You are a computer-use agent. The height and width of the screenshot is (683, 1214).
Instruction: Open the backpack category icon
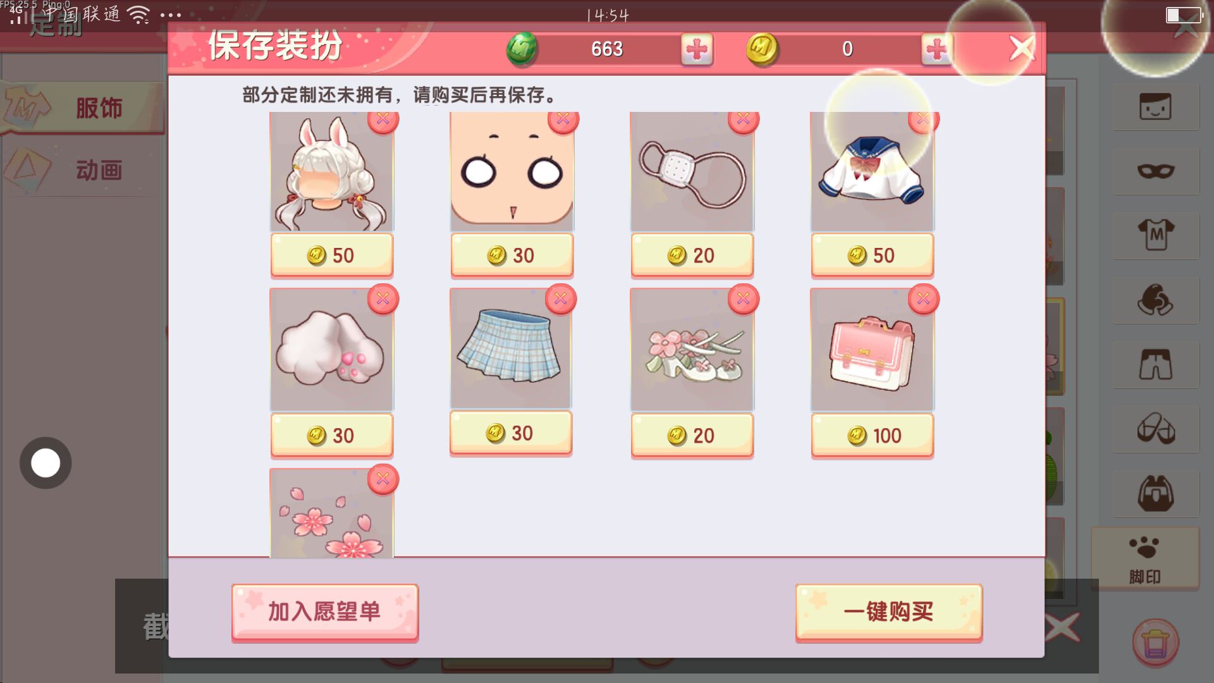coord(1155,494)
